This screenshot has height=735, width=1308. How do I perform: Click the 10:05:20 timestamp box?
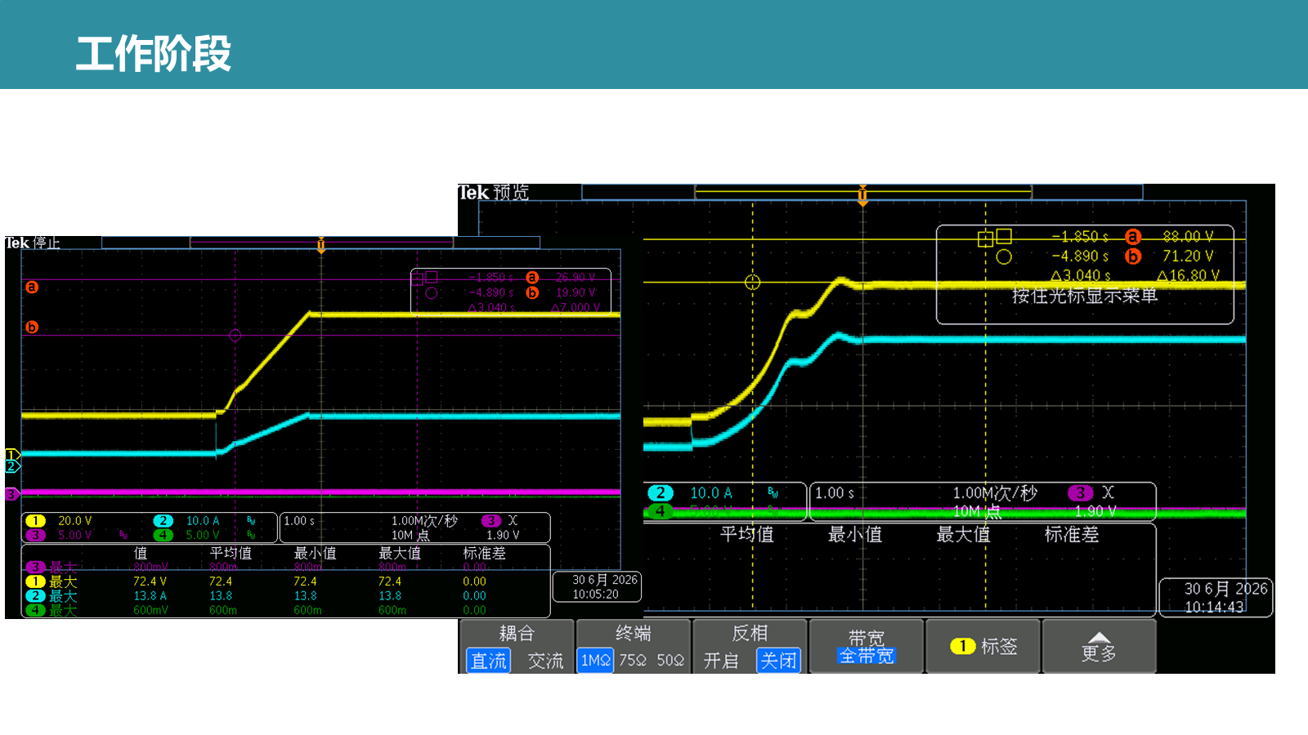tap(596, 586)
